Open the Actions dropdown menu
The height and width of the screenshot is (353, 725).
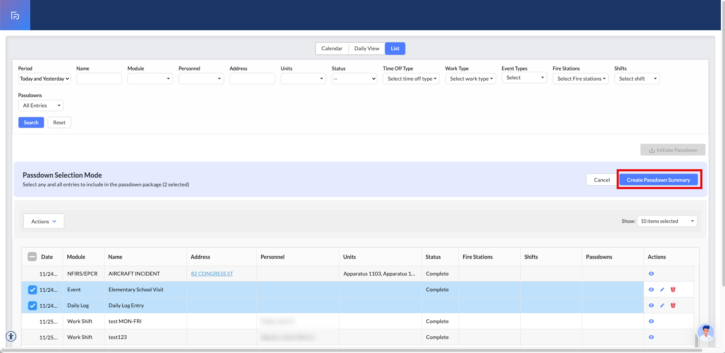click(x=44, y=221)
